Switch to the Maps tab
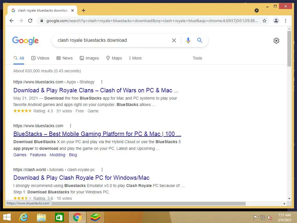297x223 pixels. pyautogui.click(x=114, y=58)
